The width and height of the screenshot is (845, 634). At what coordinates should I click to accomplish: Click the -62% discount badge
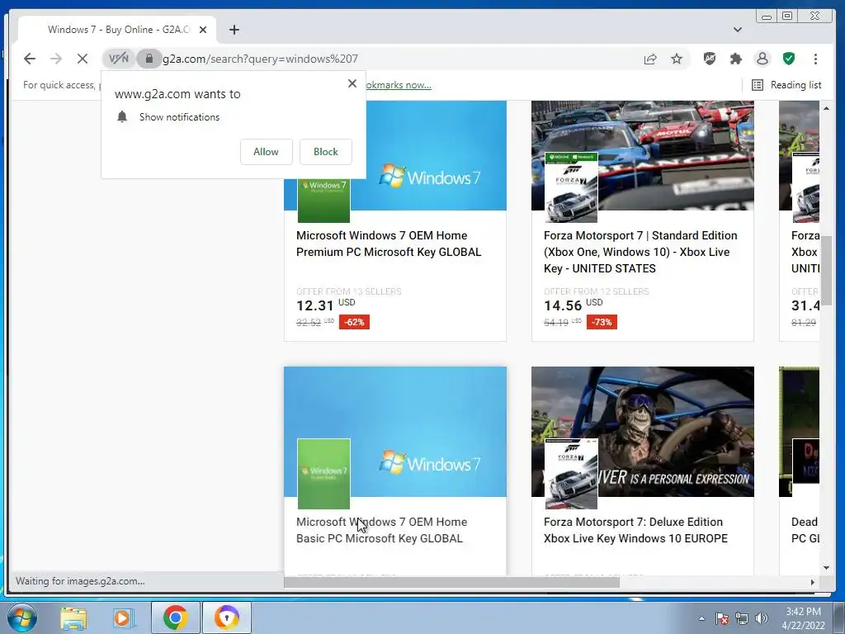[354, 323]
